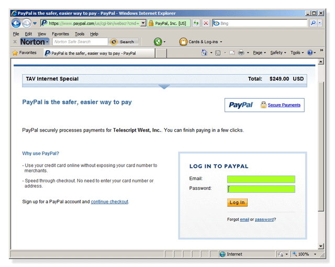Click the Password input field
335x267 pixels.
(x=261, y=189)
